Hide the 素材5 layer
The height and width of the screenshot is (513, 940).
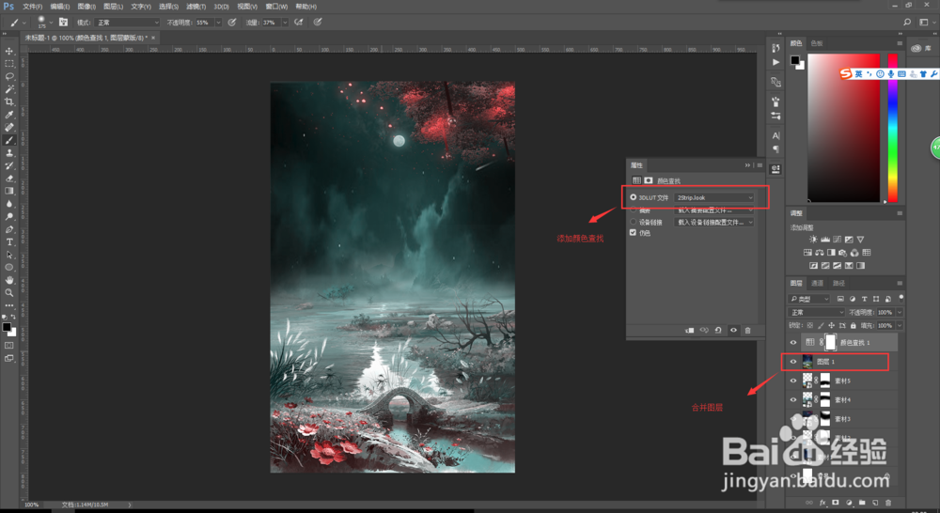coord(793,381)
